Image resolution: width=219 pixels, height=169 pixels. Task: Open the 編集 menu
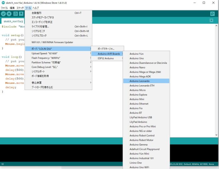pos(12,8)
